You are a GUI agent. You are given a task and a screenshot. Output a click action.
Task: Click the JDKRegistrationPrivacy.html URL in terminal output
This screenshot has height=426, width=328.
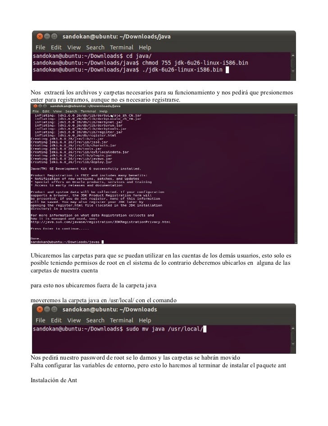100,222
